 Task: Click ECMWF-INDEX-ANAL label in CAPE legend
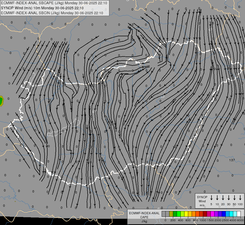(x=144, y=213)
